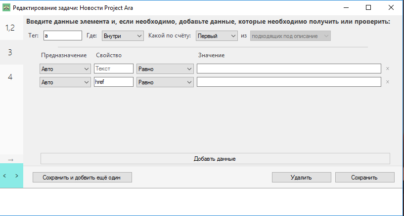Open the first row Авто purpose dropdown
This screenshot has width=404, height=216.
[64, 69]
